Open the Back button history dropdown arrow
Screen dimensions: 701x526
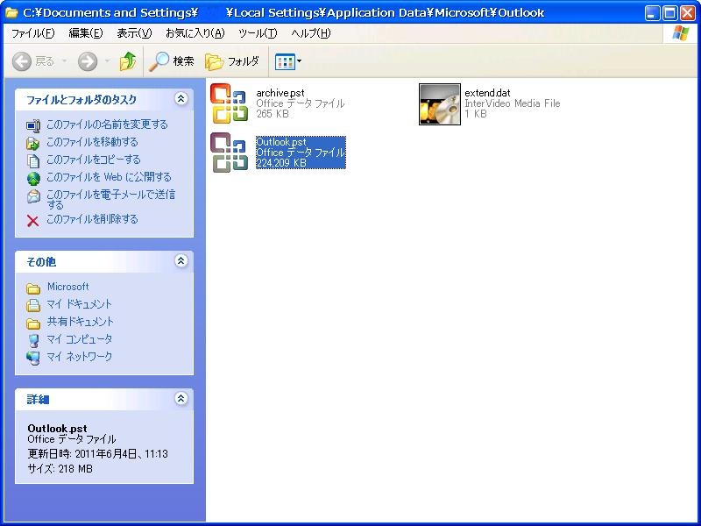(64, 60)
